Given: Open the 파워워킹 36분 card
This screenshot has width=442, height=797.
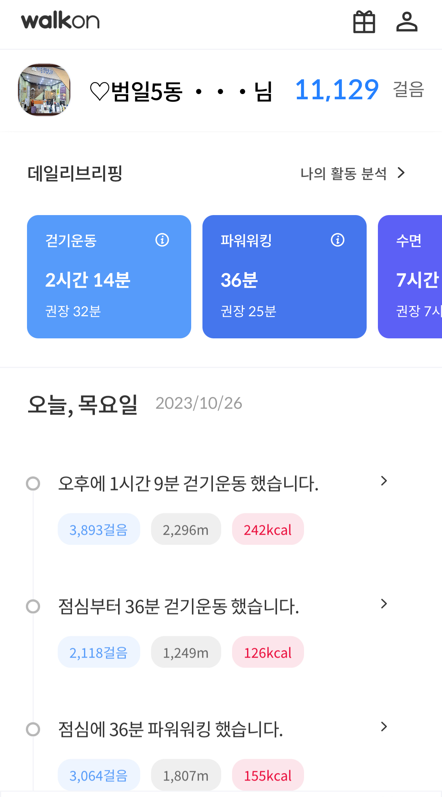Looking at the screenshot, I should pos(284,285).
